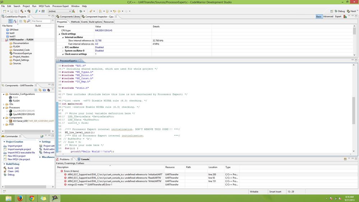Image resolution: width=359 pixels, height=202 pixels.
Task: Open the Processor Expert menu
Action: pyautogui.click(x=60, y=6)
